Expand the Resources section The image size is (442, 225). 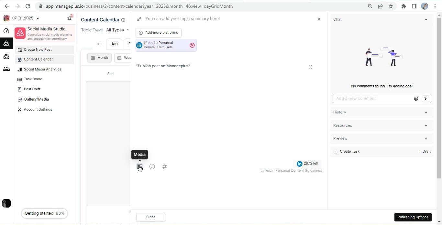382,125
